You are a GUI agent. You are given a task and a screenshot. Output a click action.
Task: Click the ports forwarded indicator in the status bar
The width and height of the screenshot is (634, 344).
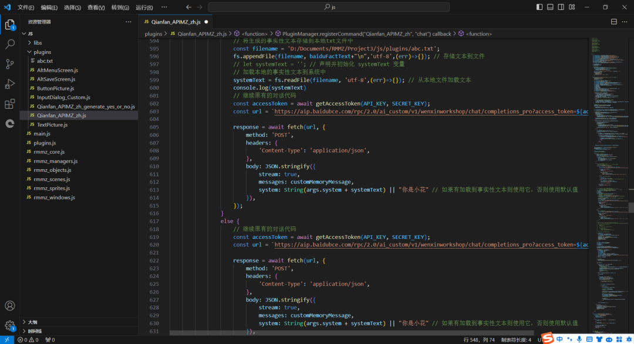(x=50, y=340)
